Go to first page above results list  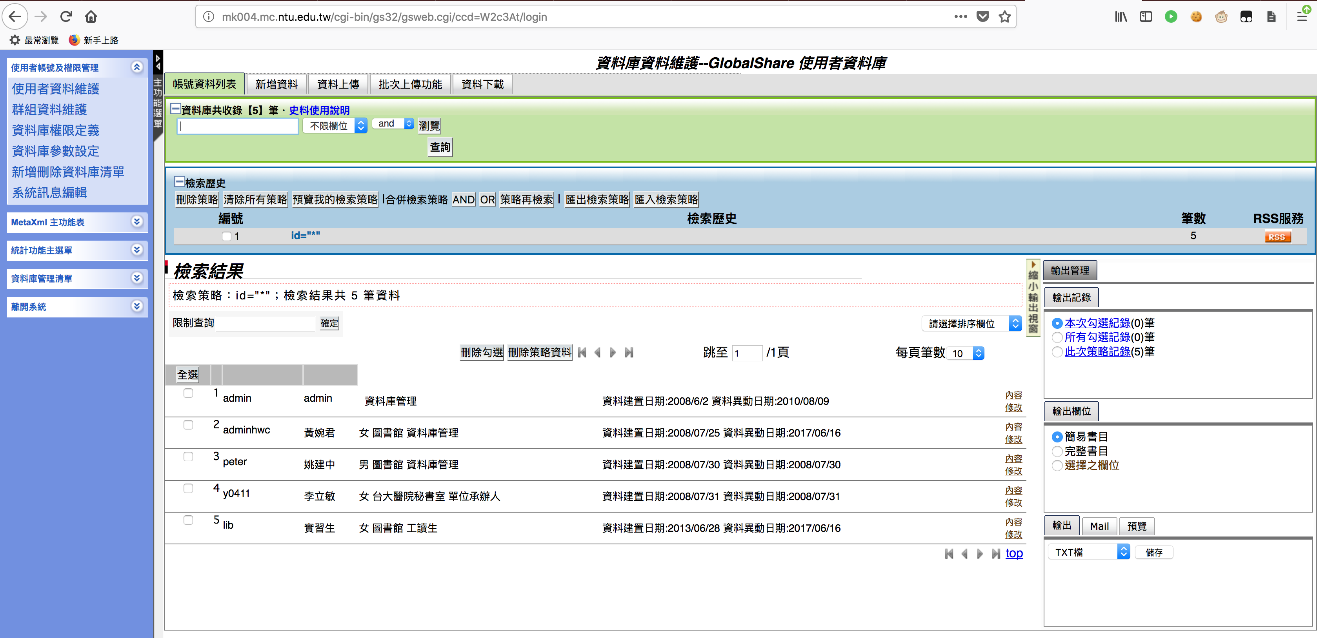pyautogui.click(x=582, y=352)
